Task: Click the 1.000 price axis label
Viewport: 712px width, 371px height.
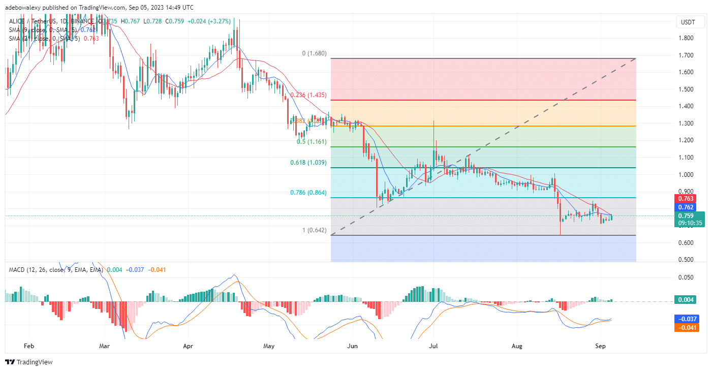Action: [686, 175]
